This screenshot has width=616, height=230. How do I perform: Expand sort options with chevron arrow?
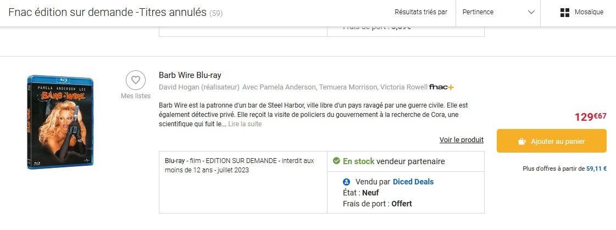point(531,13)
